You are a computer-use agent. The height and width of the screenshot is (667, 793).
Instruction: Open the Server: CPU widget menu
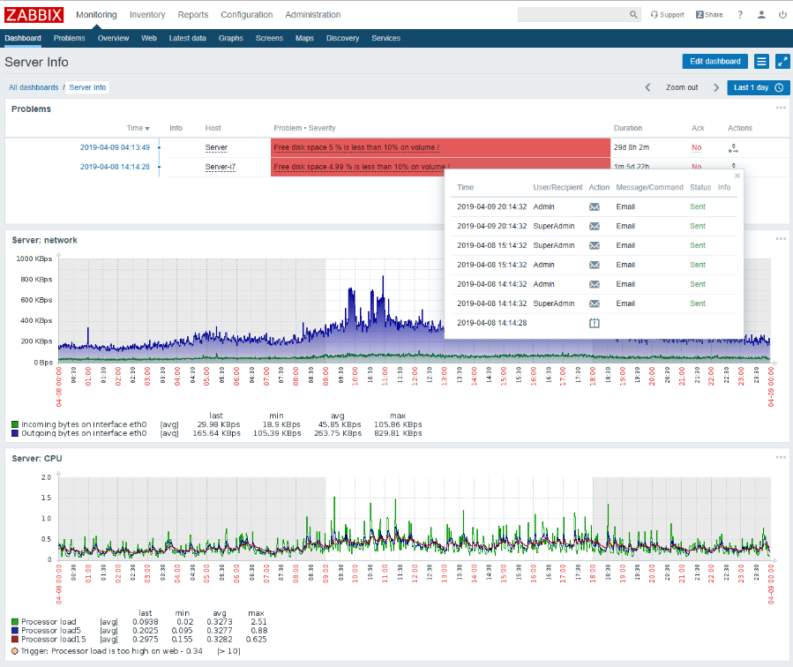(781, 457)
